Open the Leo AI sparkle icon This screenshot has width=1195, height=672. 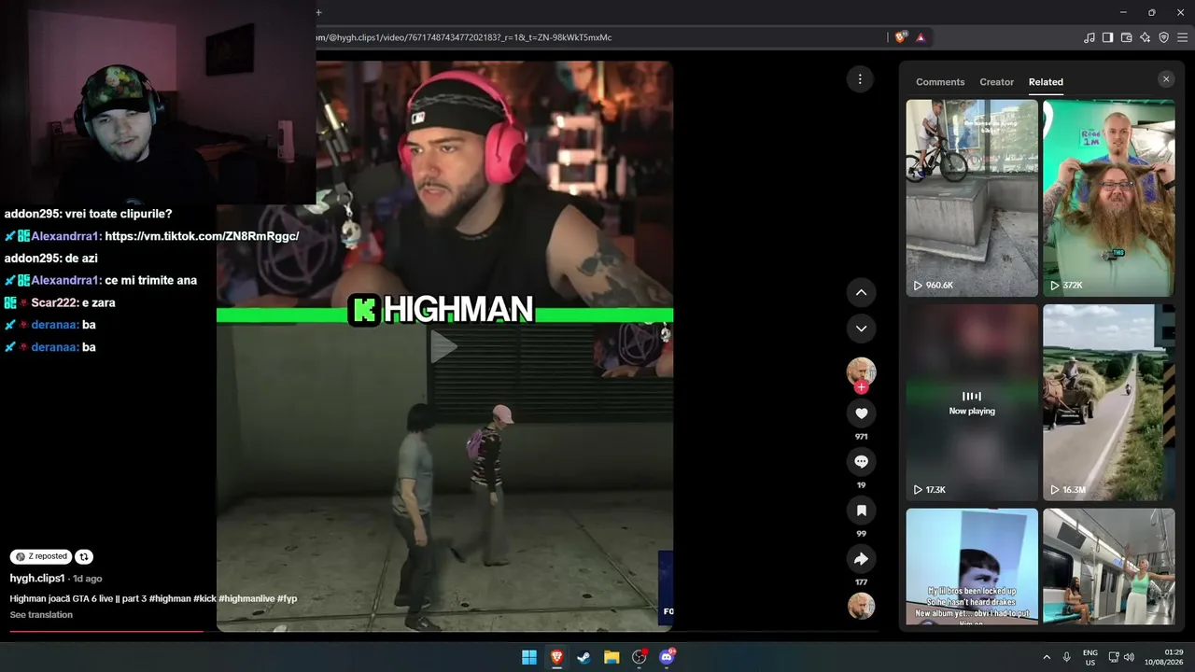point(1145,37)
